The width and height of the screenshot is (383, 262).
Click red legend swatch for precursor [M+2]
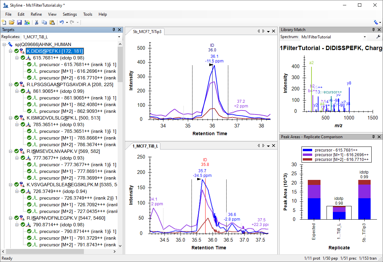307,160
